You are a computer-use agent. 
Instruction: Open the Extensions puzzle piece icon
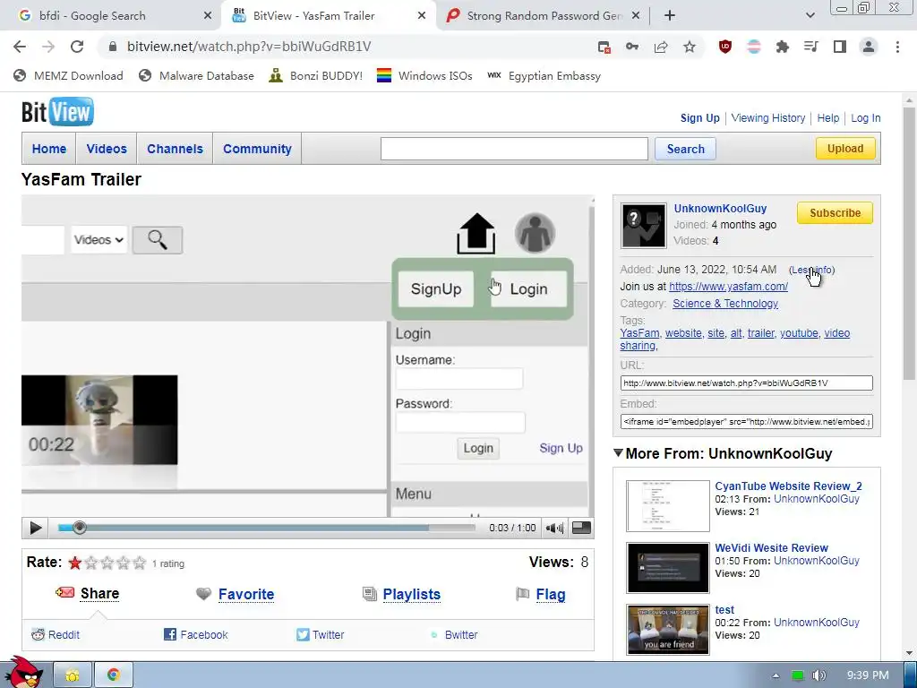[783, 47]
